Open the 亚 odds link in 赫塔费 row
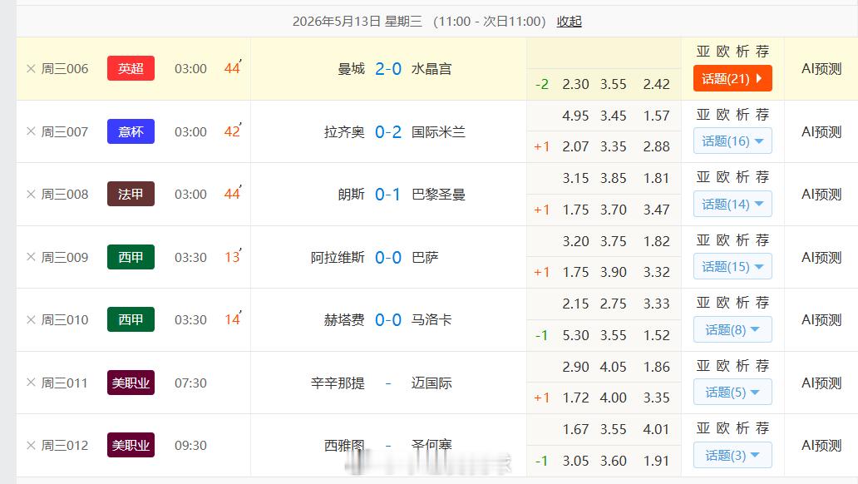Screen dimensions: 858x484 coord(703,302)
